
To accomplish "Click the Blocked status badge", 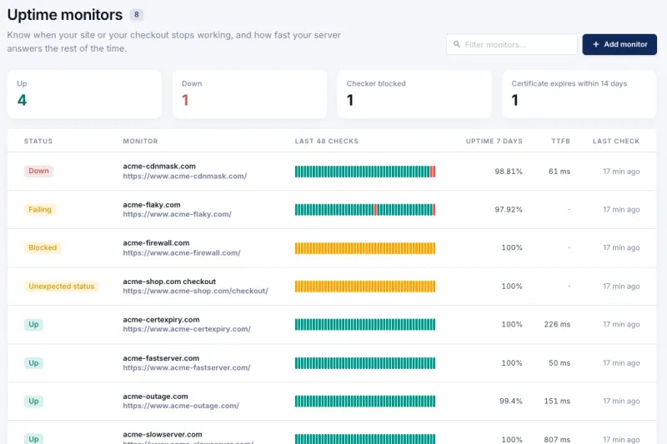I will click(x=43, y=247).
